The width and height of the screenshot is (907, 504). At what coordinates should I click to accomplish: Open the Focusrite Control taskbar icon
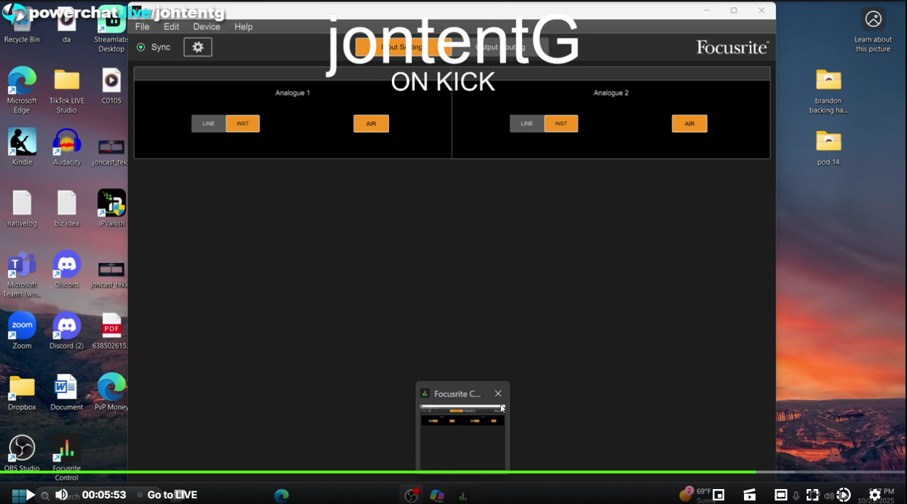(x=462, y=496)
